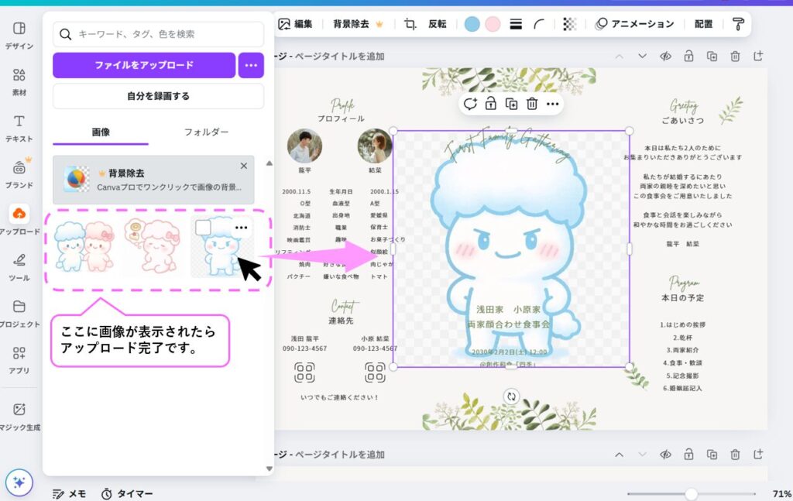Delete selected image via floating toolbar trash

tap(532, 104)
